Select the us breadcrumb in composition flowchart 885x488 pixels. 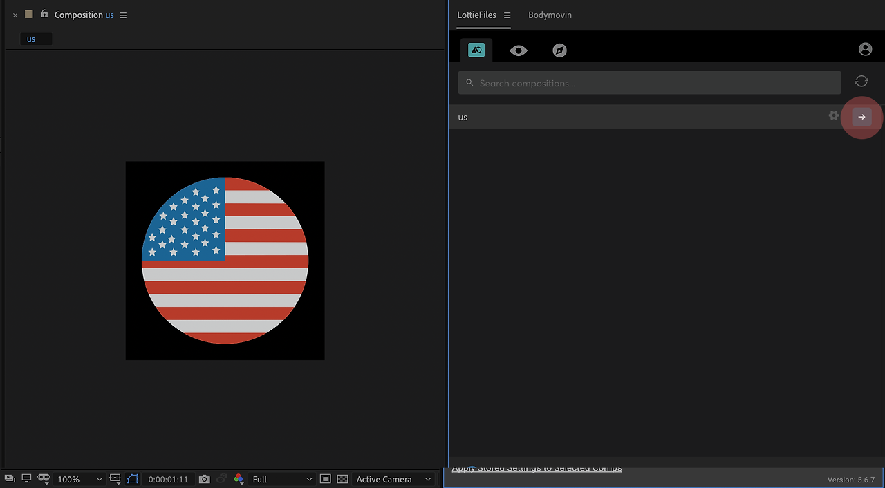36,39
